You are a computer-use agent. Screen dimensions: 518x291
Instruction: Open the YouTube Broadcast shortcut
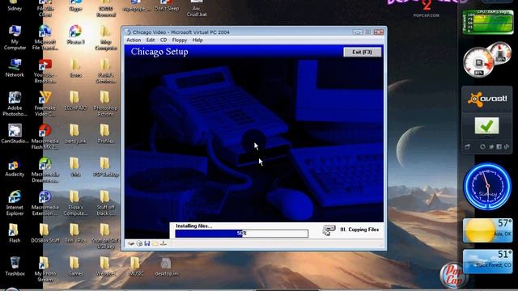45,71
